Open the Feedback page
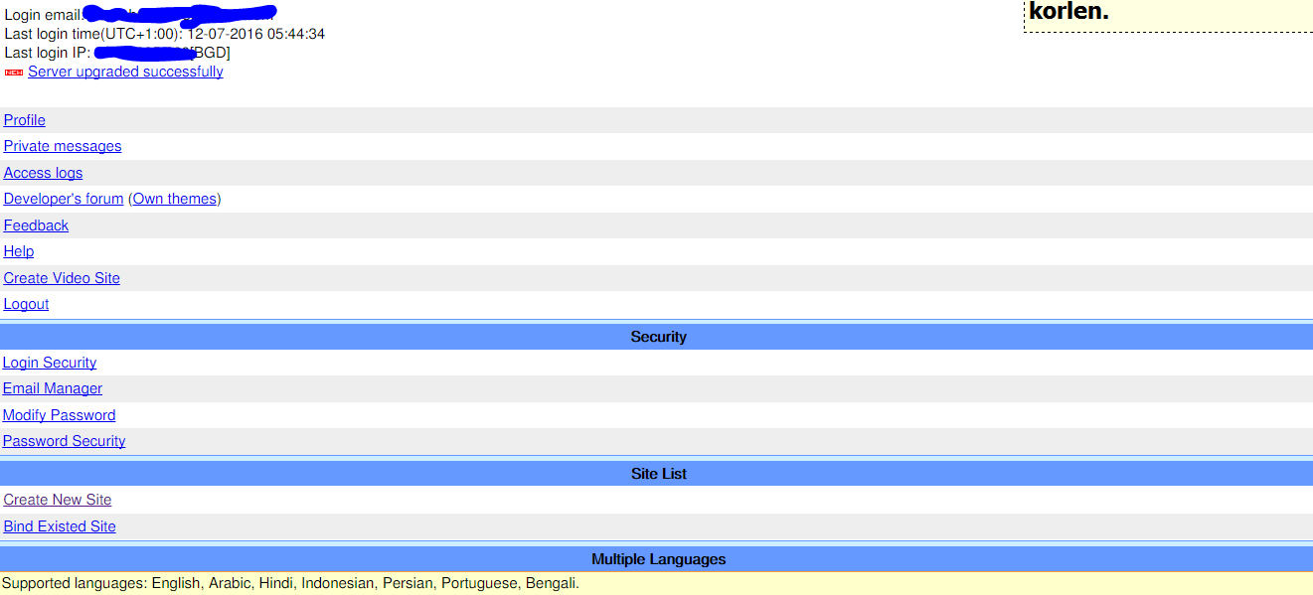The width and height of the screenshot is (1313, 595). coord(36,225)
